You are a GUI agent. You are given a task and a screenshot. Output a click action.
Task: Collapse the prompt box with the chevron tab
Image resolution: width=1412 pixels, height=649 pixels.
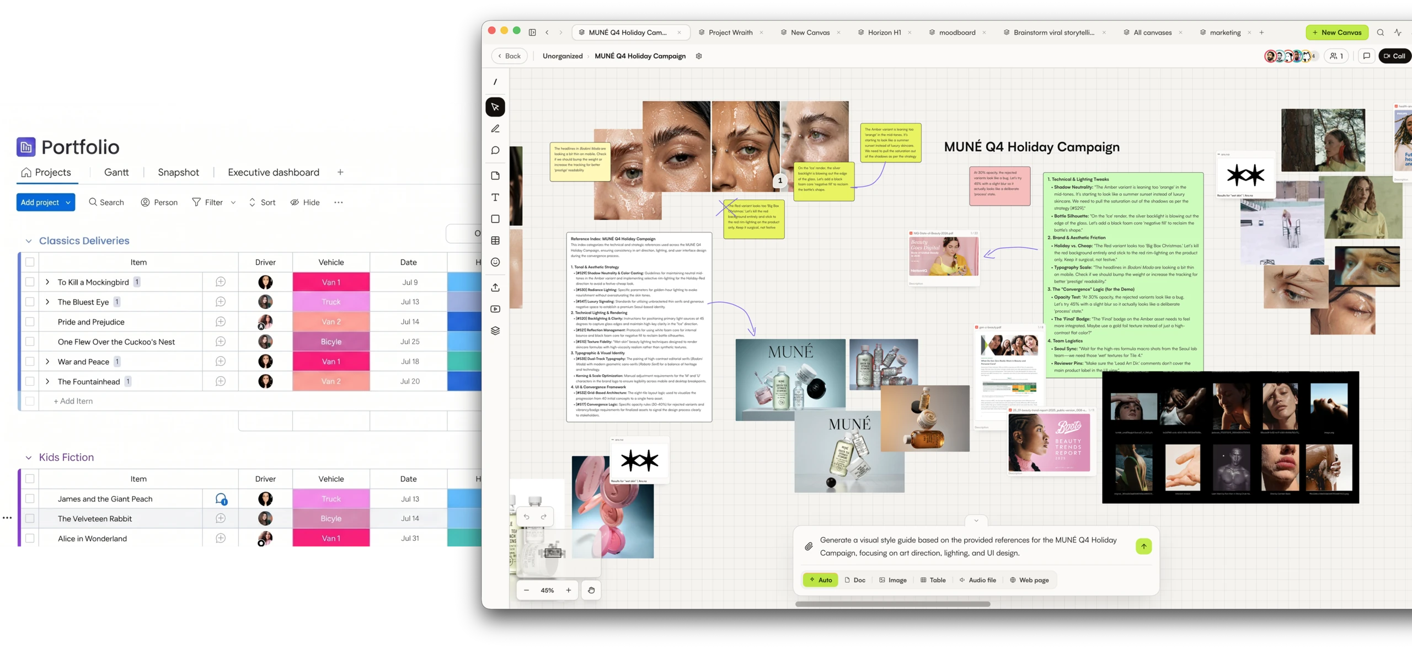[x=976, y=520]
